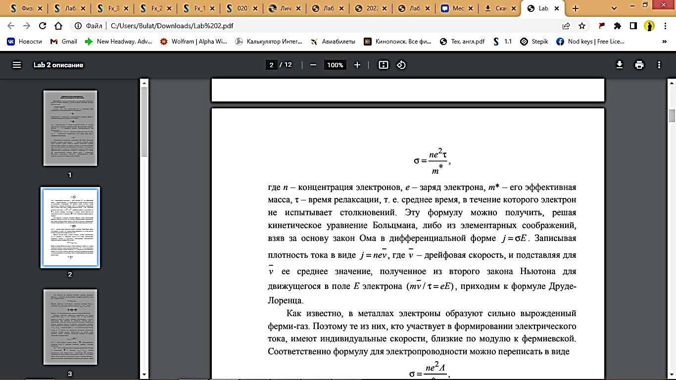Image resolution: width=676 pixels, height=380 pixels.
Task: Open the New Headway Adv bookmark
Action: [x=119, y=42]
